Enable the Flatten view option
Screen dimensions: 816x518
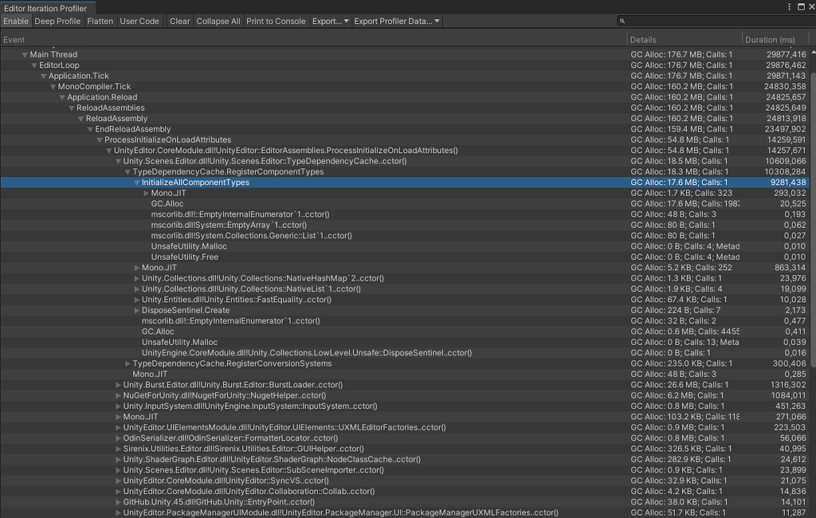pos(100,21)
